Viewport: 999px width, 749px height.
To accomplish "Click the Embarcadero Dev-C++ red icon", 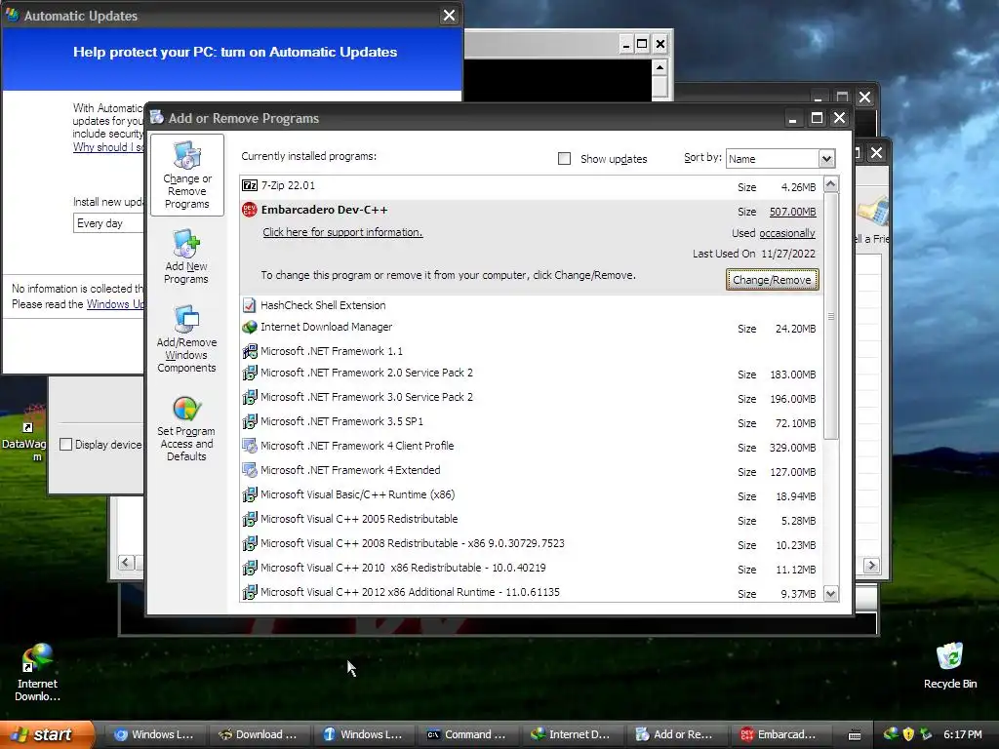I will (250, 210).
